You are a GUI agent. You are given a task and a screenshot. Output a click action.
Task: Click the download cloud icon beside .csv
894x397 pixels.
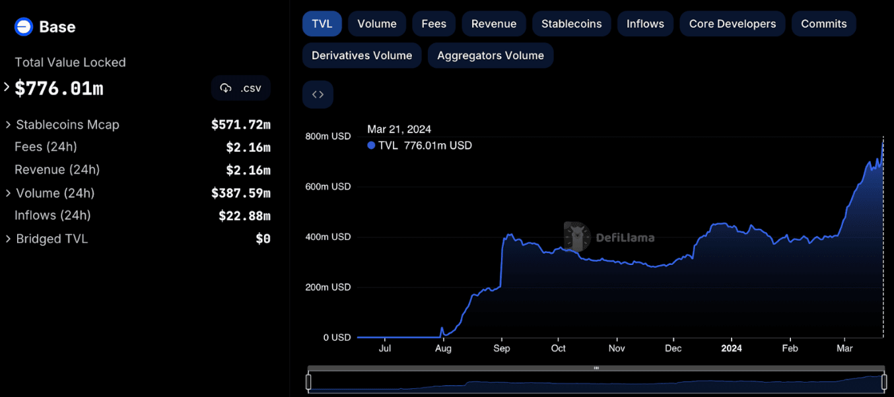(226, 88)
